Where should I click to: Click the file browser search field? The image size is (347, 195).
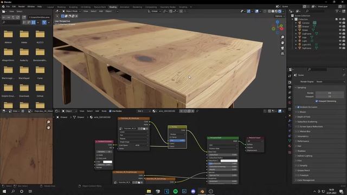tap(11, 22)
